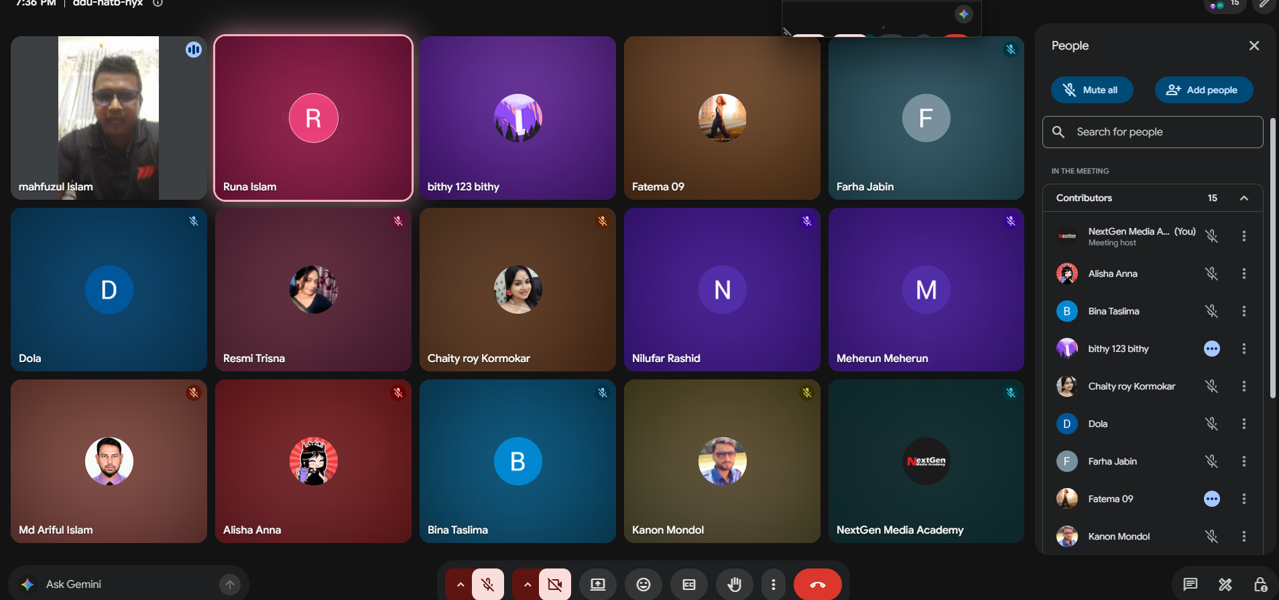This screenshot has height=600, width=1279.
Task: Toggle the camera off button
Action: pyautogui.click(x=555, y=585)
